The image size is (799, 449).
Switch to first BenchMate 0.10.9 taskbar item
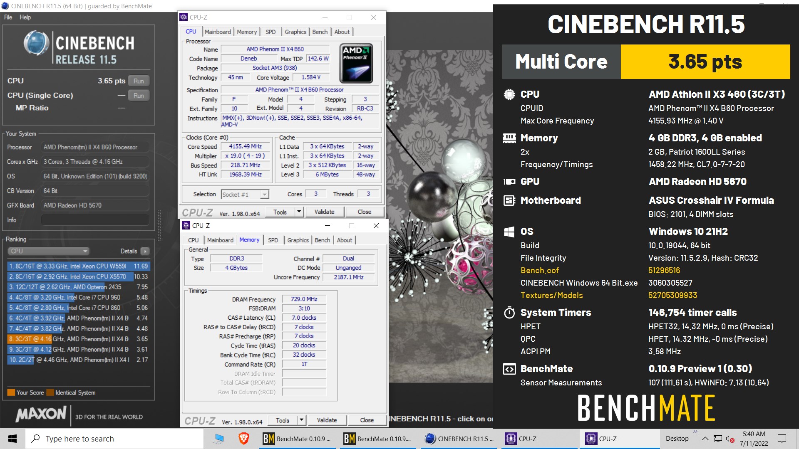click(297, 439)
